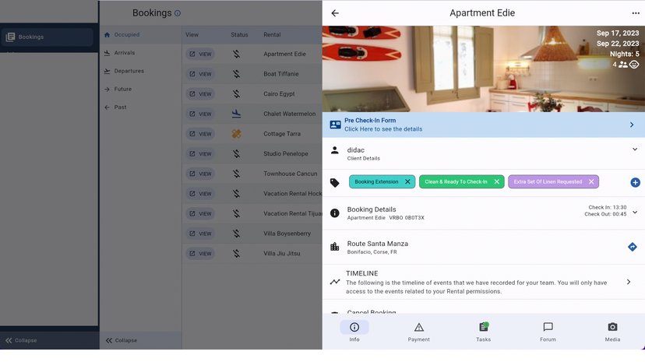This screenshot has width=645, height=362.
Task: Click the blue add tag plus icon
Action: 635,182
